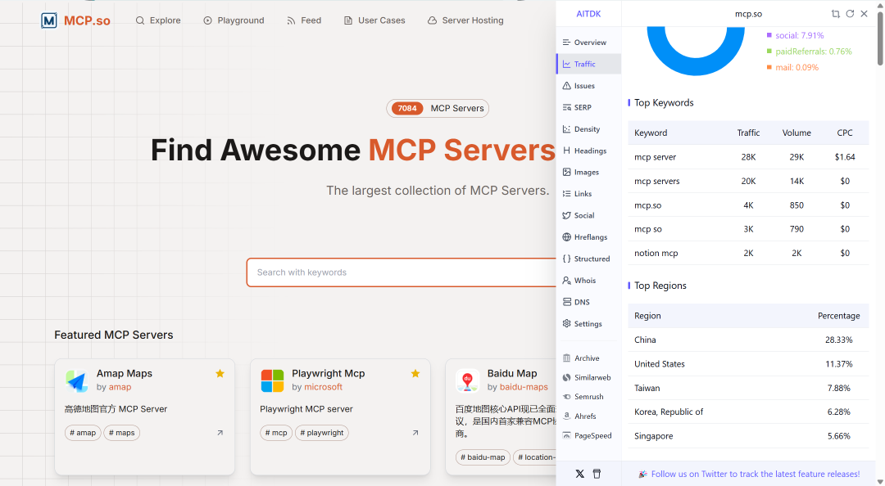Open the Links section
This screenshot has width=885, height=486.
click(588, 193)
